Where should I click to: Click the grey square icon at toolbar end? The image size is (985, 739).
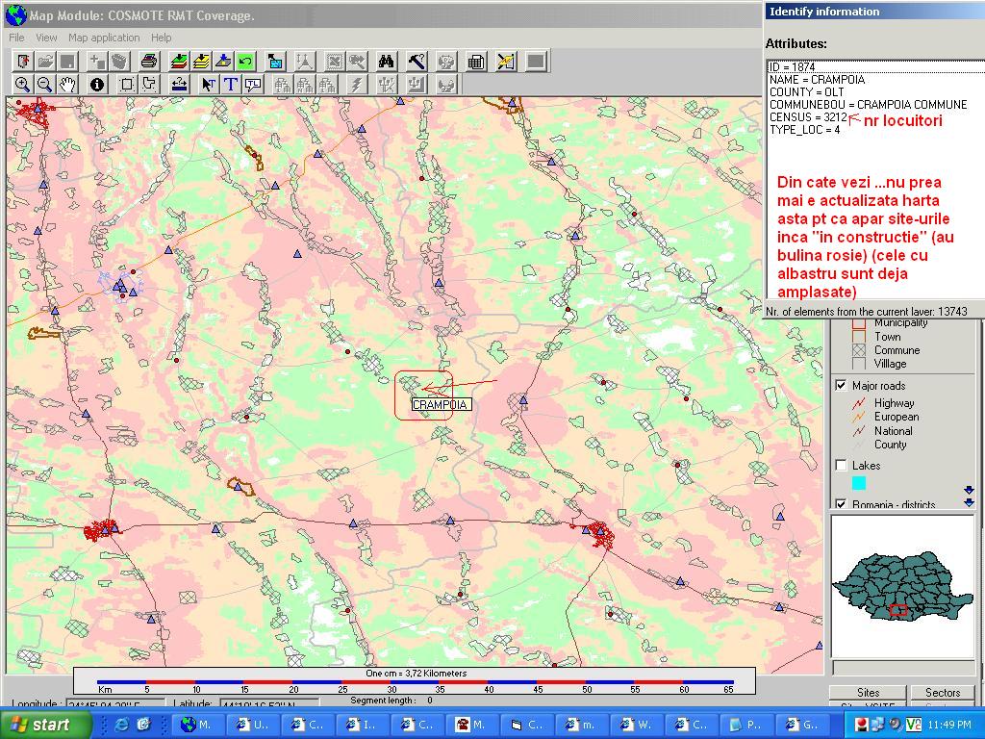coord(536,62)
